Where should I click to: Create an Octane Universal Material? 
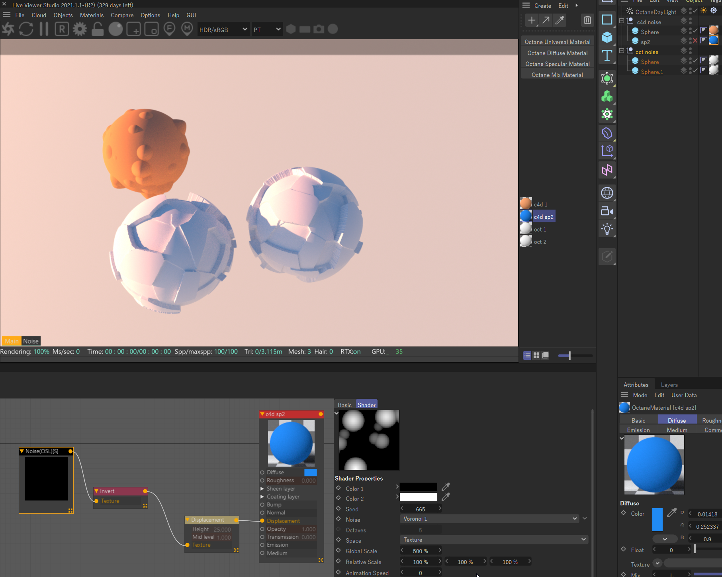(x=558, y=42)
